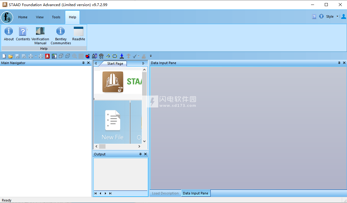Click the last gray toolbar icon before the overflow arrow
Viewport: 347px width, 203px height.
pos(144,56)
